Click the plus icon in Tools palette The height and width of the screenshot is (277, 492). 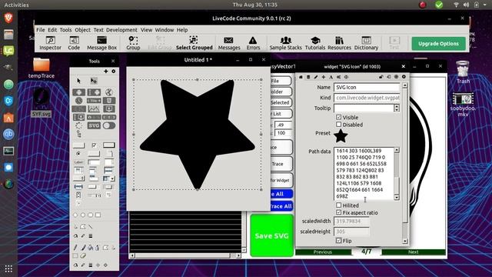click(x=106, y=72)
